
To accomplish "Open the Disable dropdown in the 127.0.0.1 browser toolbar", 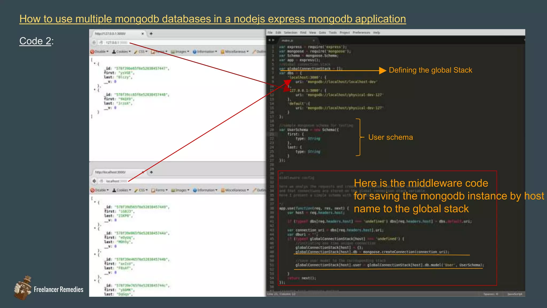I will pos(100,51).
